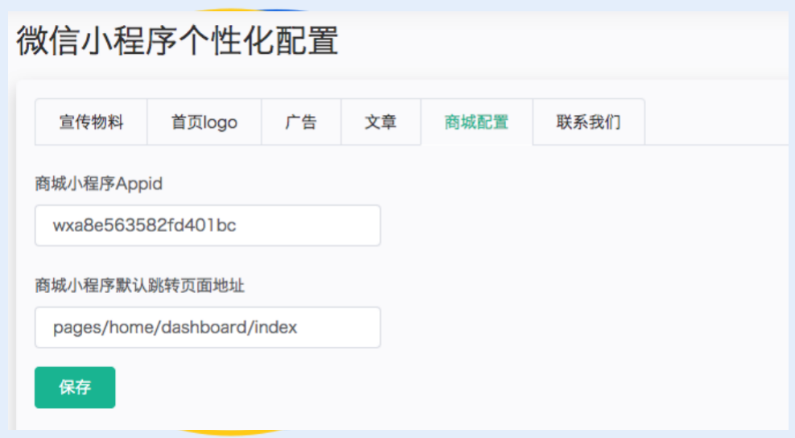This screenshot has height=438, width=795.
Task: Click the 微信小程序个性化配置 heading
Action: pyautogui.click(x=178, y=40)
